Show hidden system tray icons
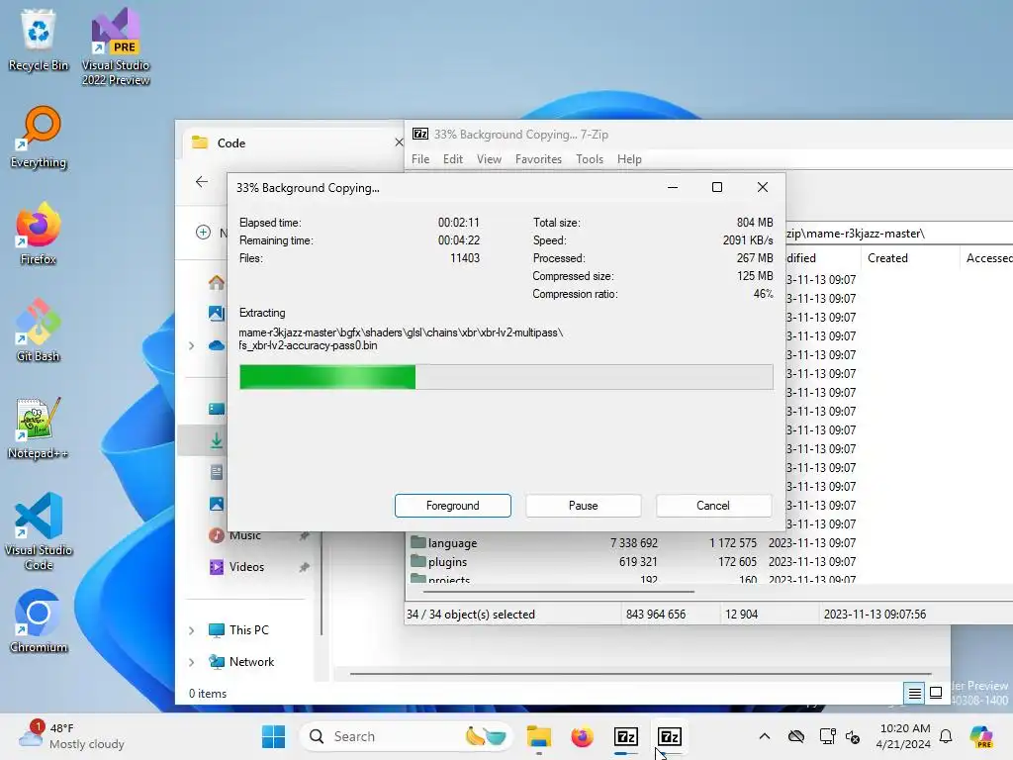This screenshot has width=1013, height=760. 765,736
